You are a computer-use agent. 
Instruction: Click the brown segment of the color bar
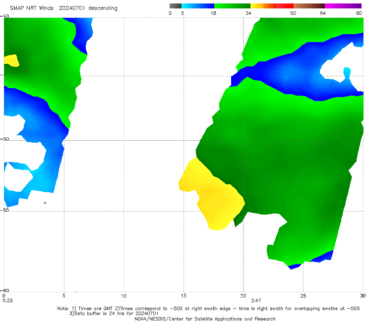click(x=309, y=6)
